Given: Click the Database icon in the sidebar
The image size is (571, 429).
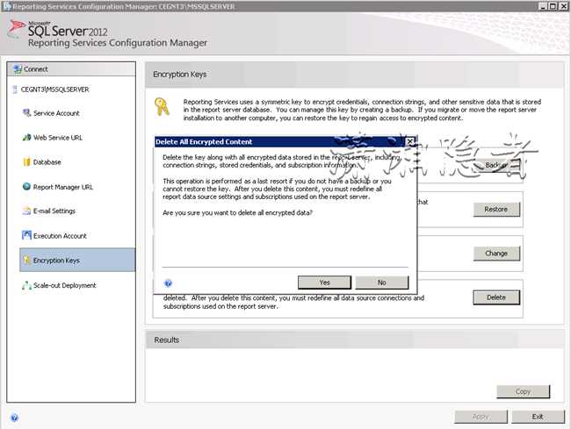Looking at the screenshot, I should point(26,161).
